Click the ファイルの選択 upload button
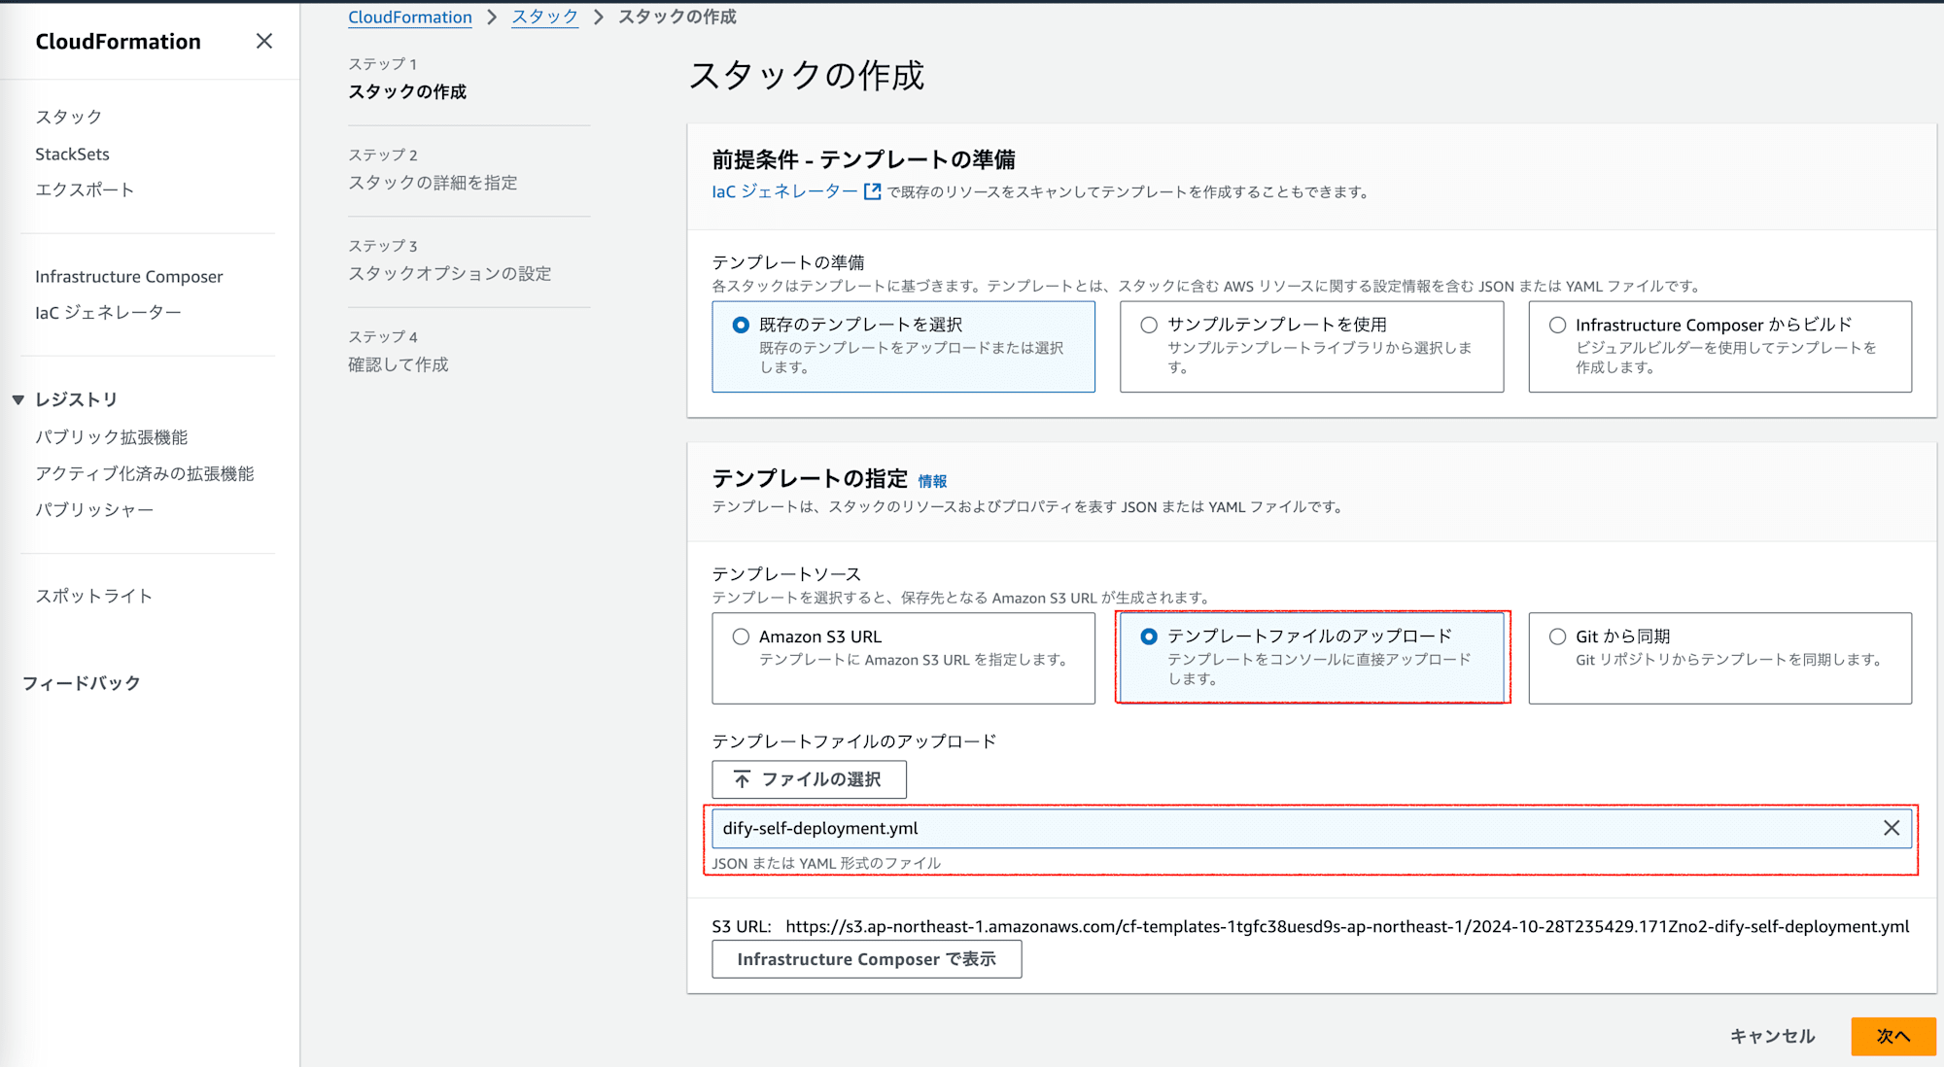Image resolution: width=1944 pixels, height=1067 pixels. [809, 779]
